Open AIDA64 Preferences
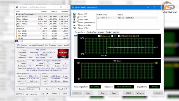Screen dimensions: 179x101 point(140,93)
